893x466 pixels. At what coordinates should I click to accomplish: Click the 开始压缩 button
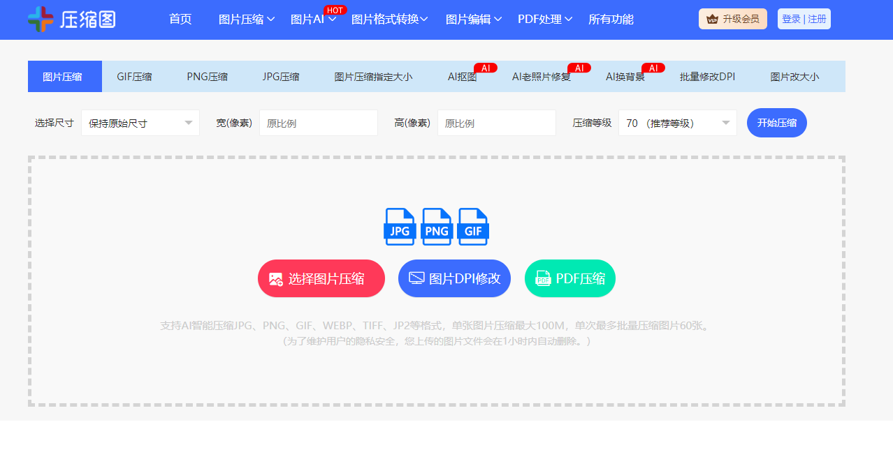[776, 122]
